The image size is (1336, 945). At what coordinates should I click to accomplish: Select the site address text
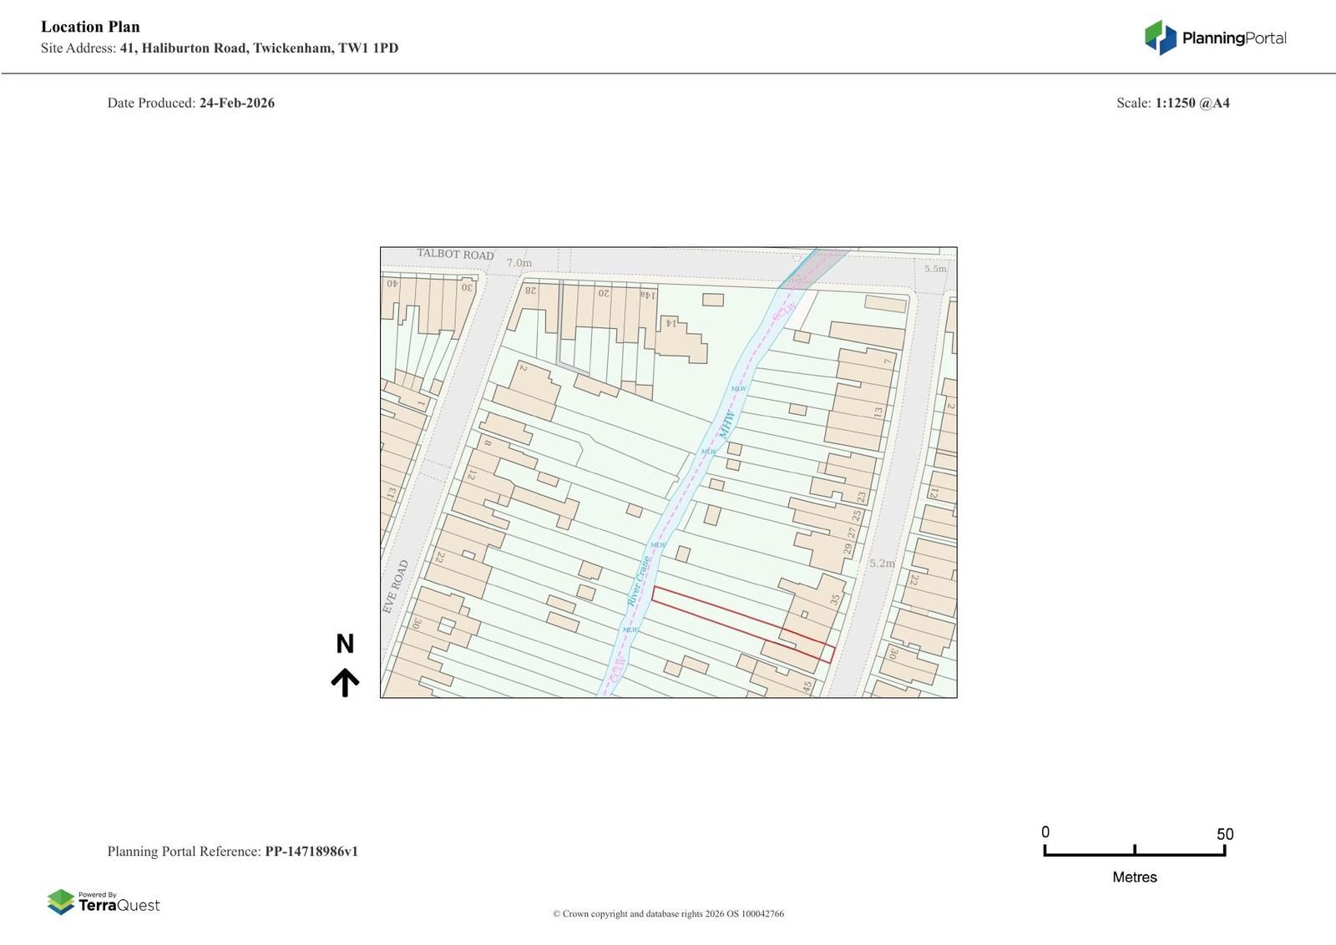coord(259,48)
